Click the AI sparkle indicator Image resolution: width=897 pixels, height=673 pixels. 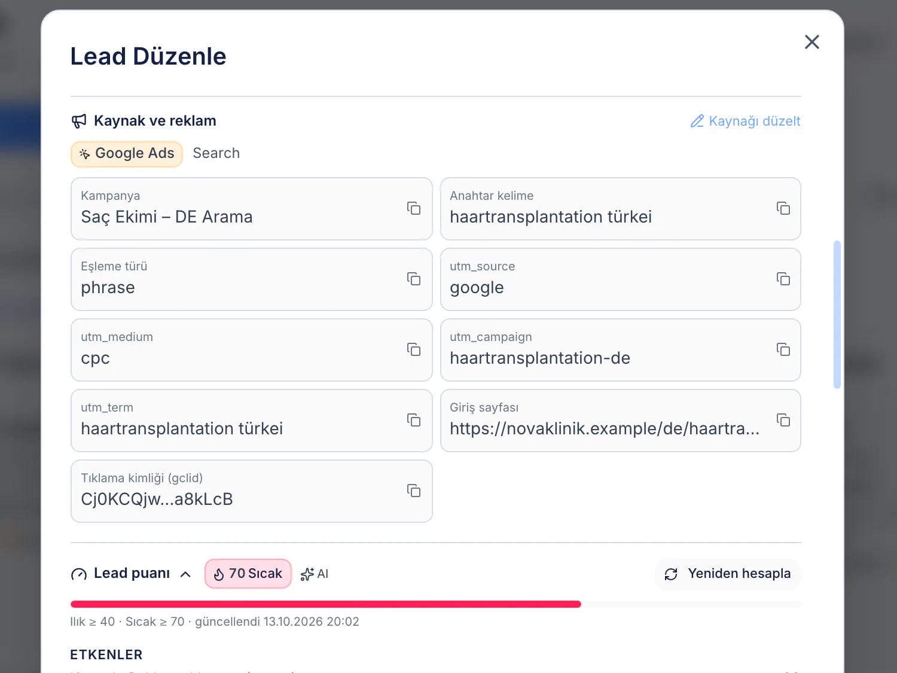click(315, 574)
